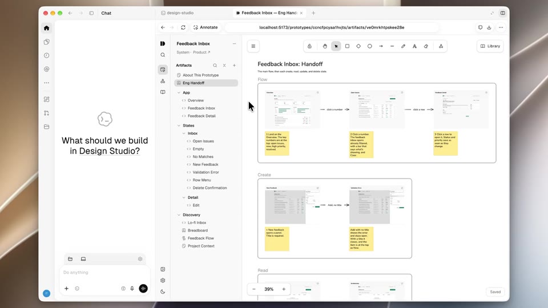Click the Overview thumbnail in Flow frame
Viewport: 548px width, 308px height.
coord(292,110)
